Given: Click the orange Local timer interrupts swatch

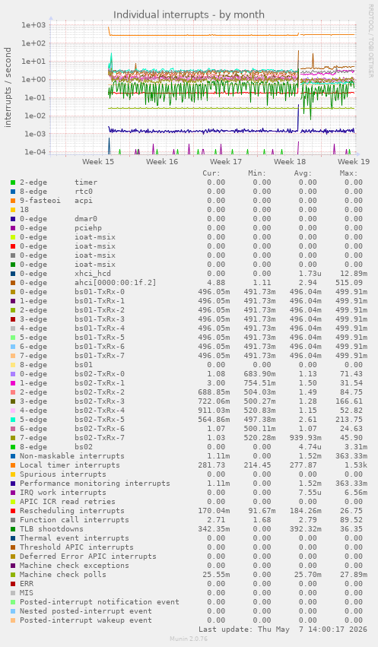Looking at the screenshot, I should click(x=13, y=465).
